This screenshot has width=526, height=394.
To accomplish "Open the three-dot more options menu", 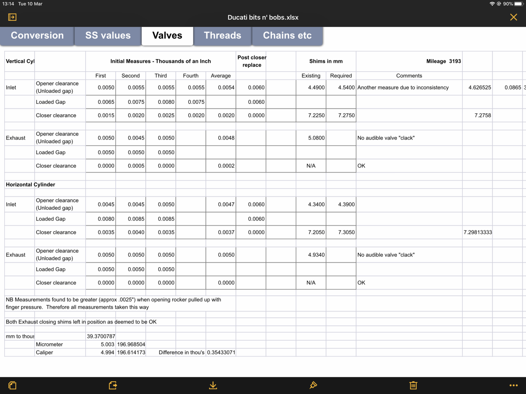I will (x=513, y=385).
